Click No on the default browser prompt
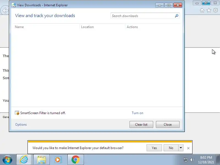This screenshot has height=165, width=220. pyautogui.click(x=171, y=148)
